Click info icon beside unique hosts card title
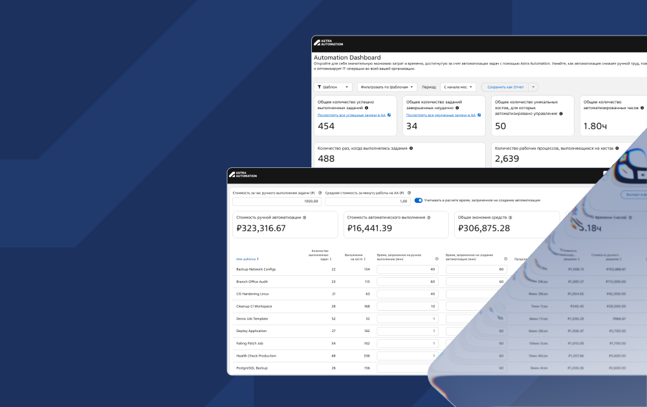Image resolution: width=647 pixels, height=407 pixels. point(561,114)
